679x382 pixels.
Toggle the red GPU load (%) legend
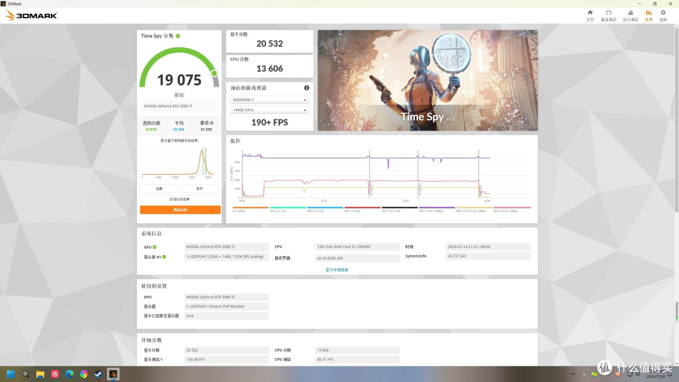362,209
